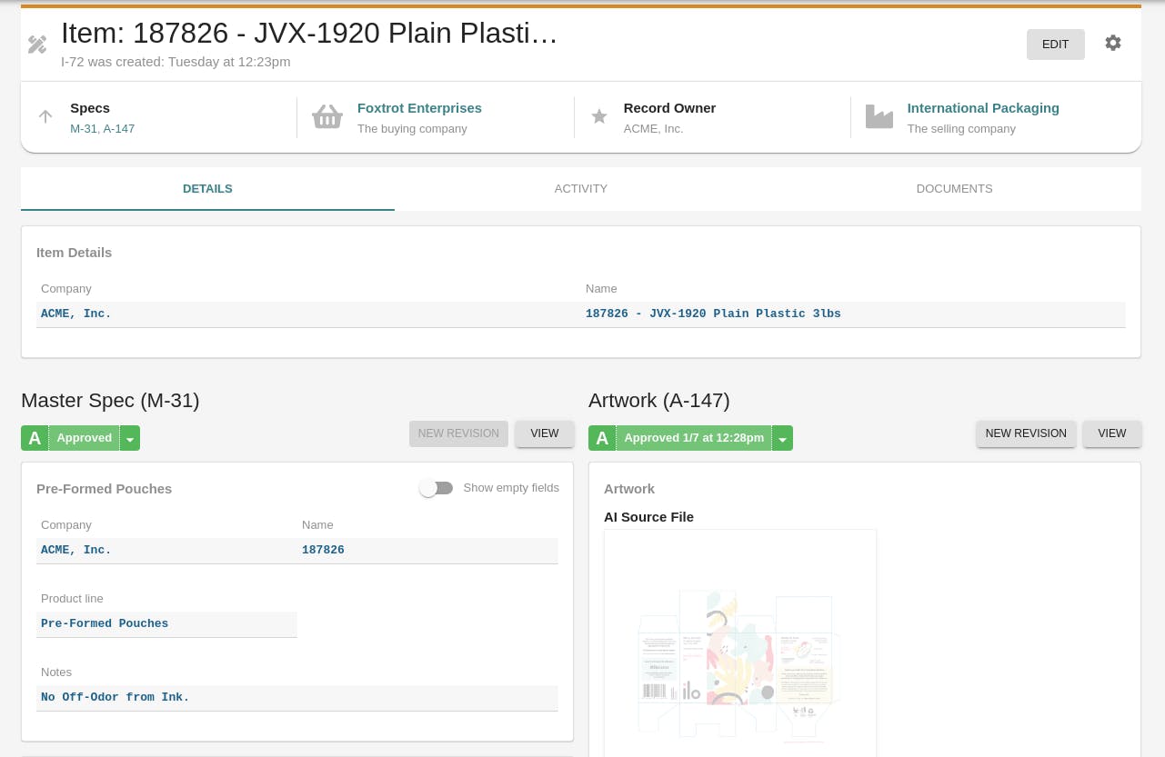Click the Record Owner star icon
This screenshot has height=757, width=1165.
click(599, 117)
